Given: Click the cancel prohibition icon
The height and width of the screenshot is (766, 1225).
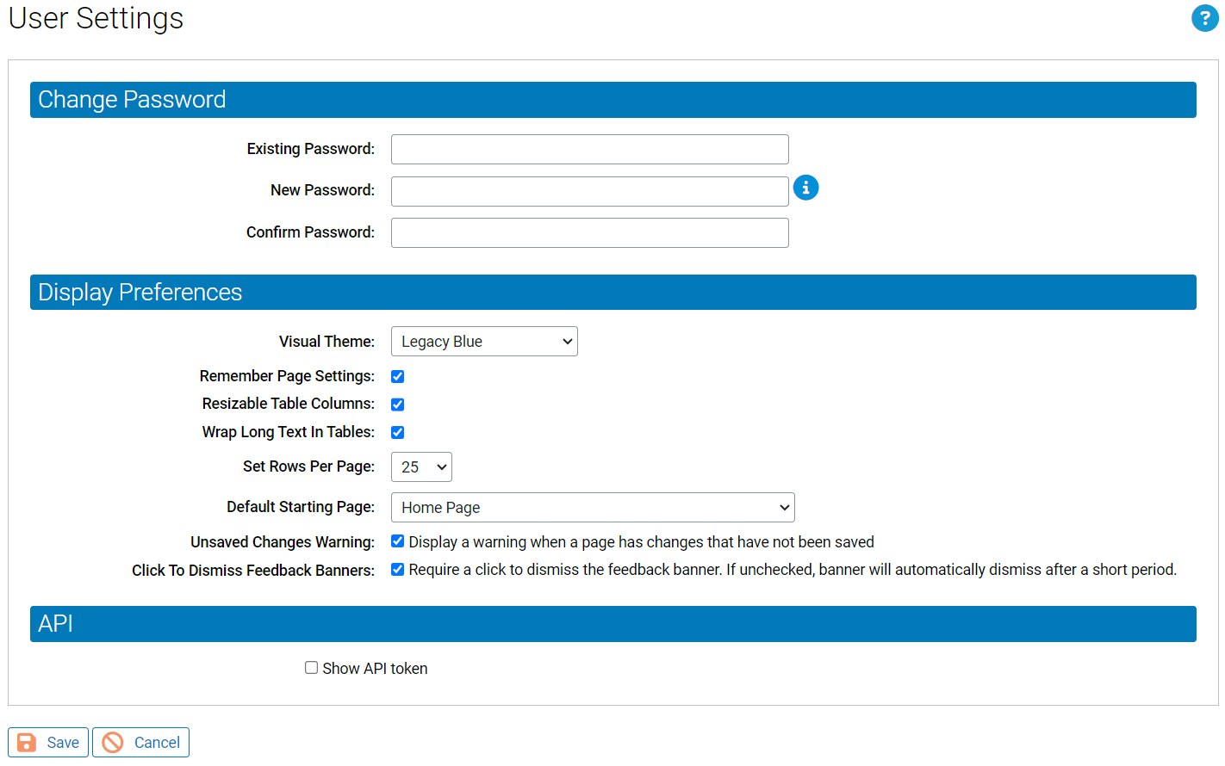Looking at the screenshot, I should coord(113,742).
